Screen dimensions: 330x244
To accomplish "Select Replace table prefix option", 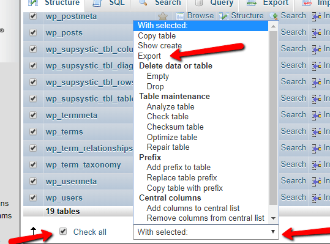I will coord(182,178).
